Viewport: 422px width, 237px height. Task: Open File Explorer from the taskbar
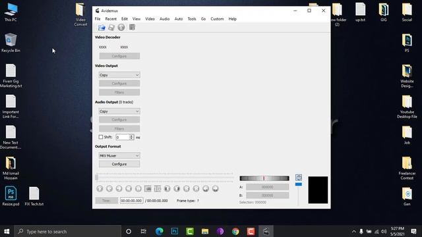(205, 231)
